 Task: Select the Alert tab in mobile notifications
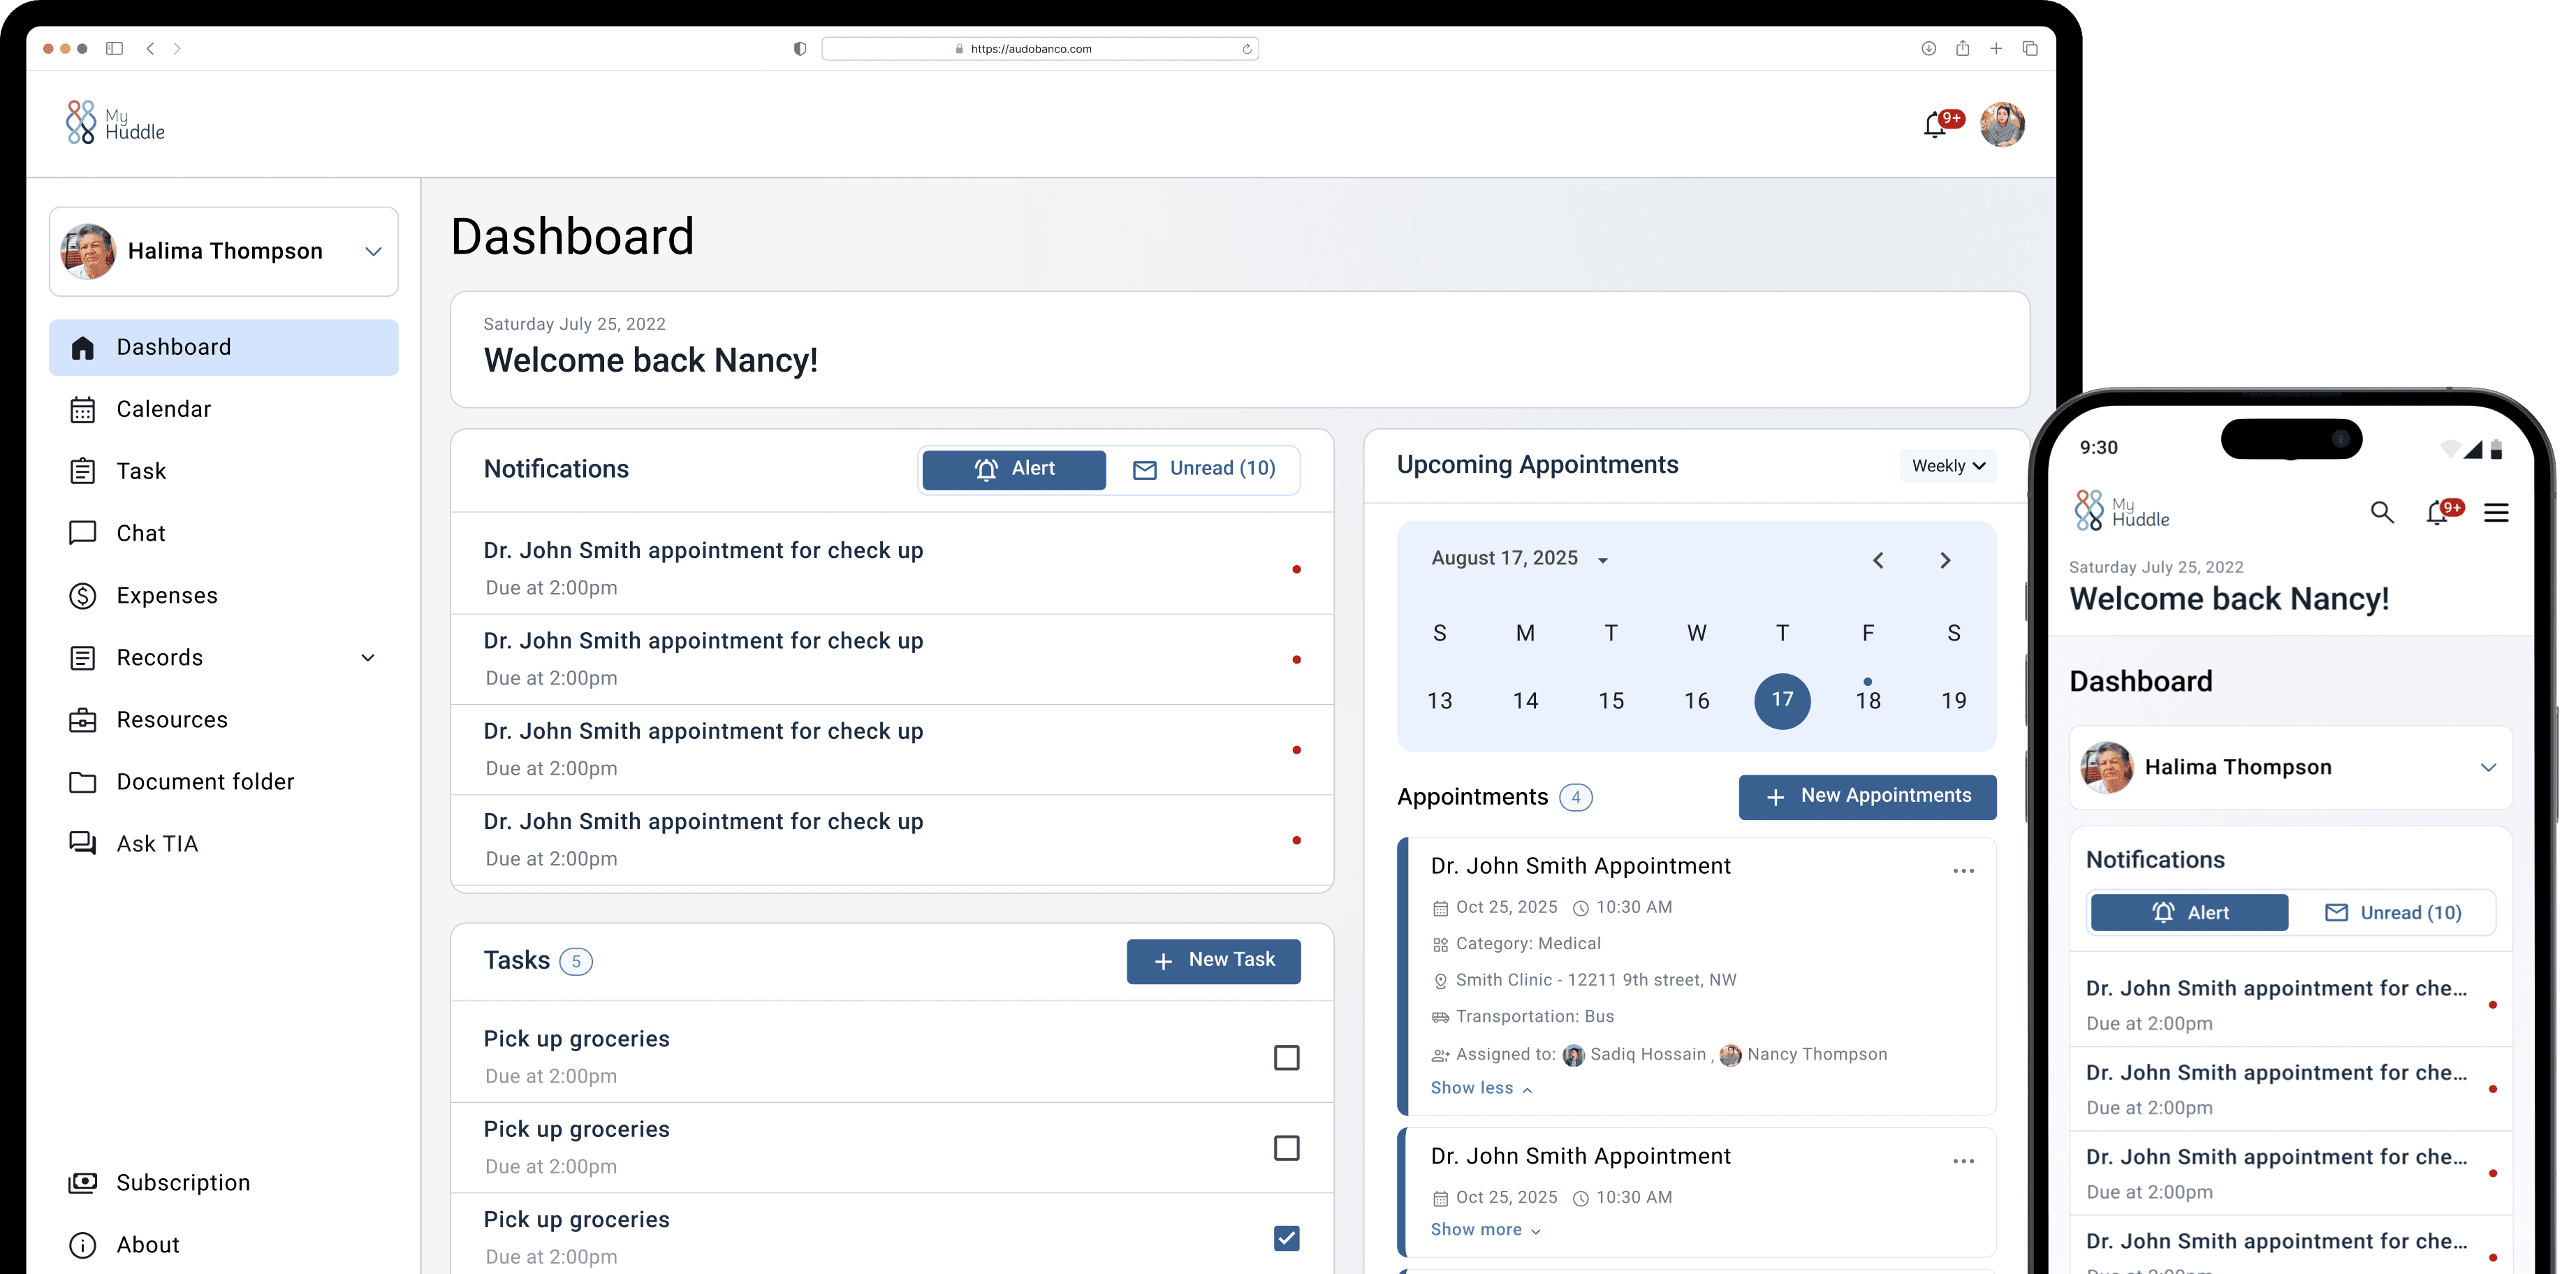2189,913
